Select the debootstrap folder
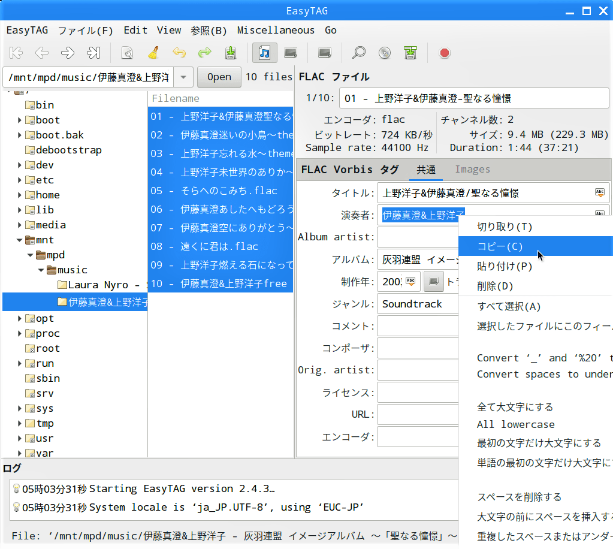 (64, 150)
